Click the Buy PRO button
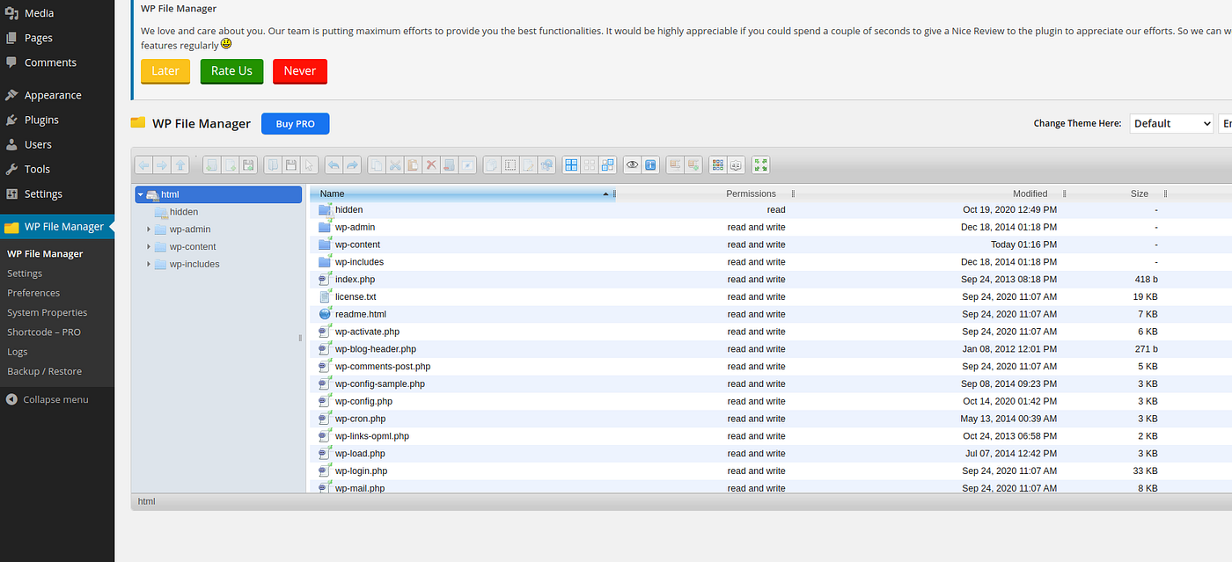Viewport: 1232px width, 562px height. pos(295,124)
